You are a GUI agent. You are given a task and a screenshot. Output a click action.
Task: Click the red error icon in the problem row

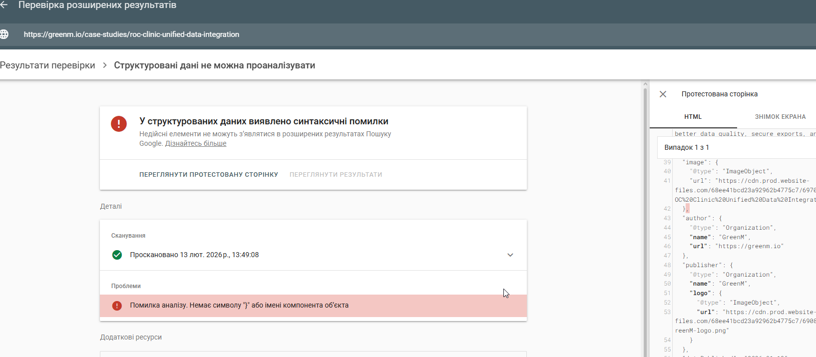click(117, 306)
